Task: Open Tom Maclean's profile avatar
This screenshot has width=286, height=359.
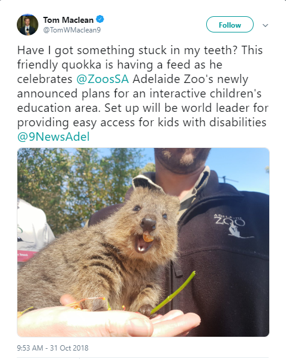Action: [x=28, y=25]
